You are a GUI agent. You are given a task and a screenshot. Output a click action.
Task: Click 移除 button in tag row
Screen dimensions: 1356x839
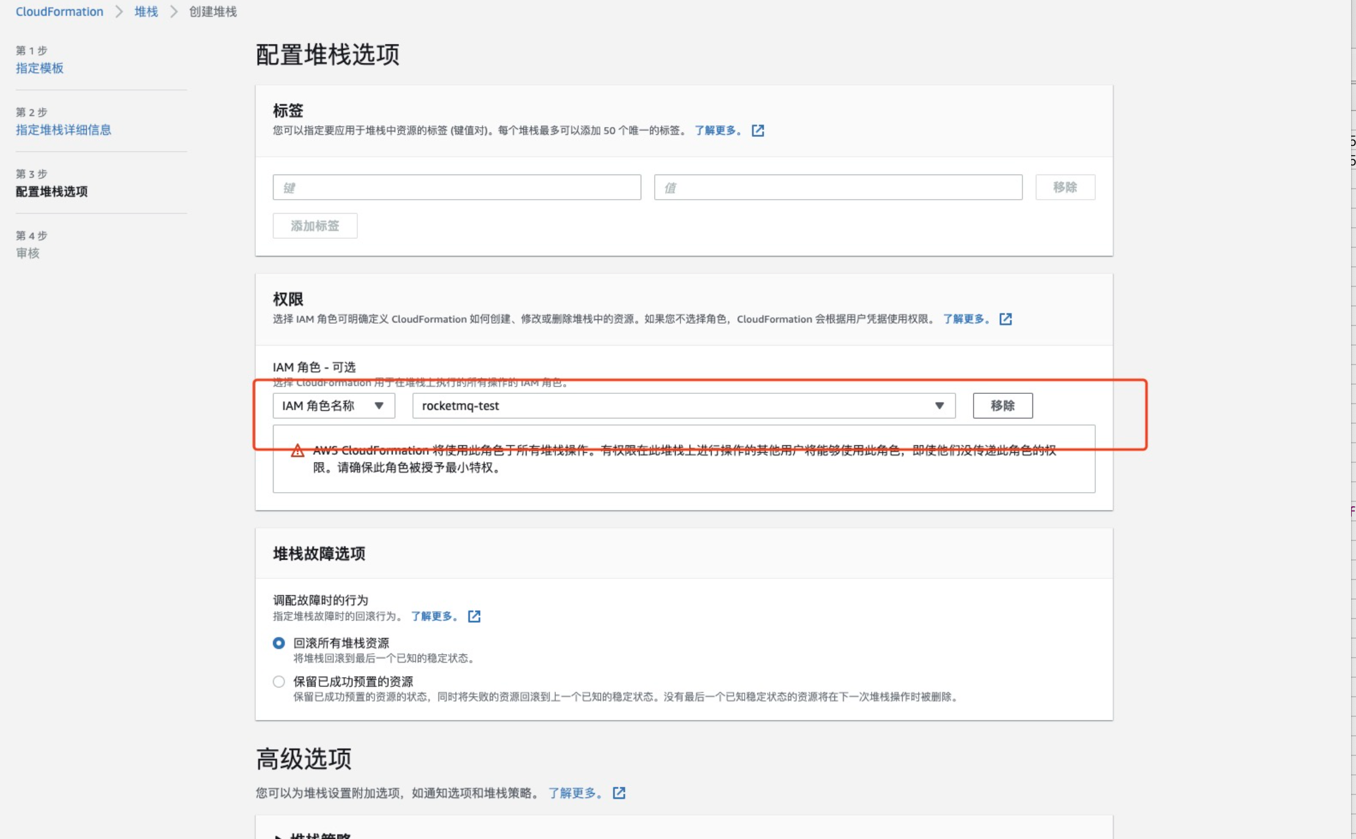tap(1065, 187)
